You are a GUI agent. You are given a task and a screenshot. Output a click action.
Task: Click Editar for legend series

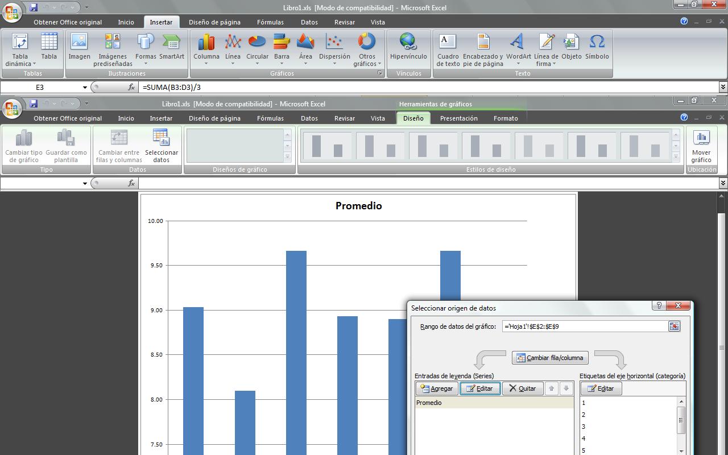(479, 388)
